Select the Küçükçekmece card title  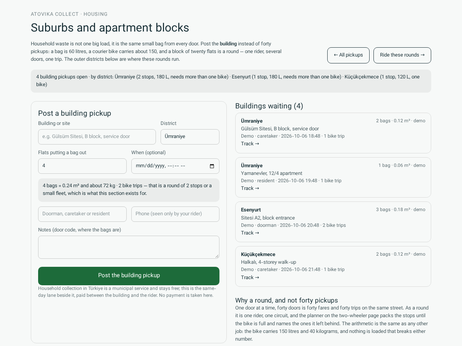coord(258,255)
